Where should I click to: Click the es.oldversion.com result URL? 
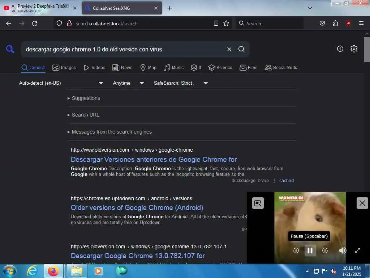click(149, 247)
